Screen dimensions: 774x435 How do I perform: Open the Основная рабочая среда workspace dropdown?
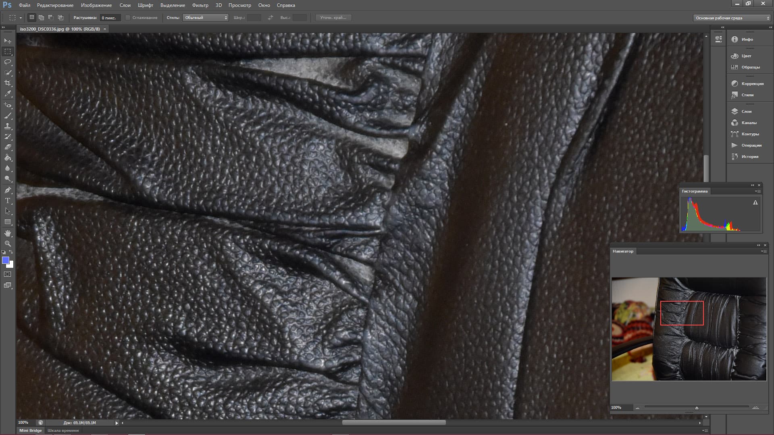pyautogui.click(x=732, y=18)
